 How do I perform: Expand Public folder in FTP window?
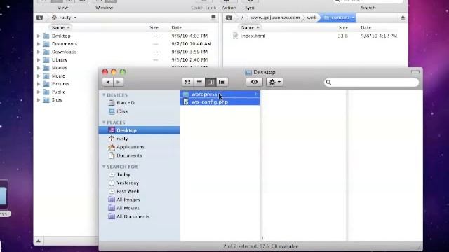point(39,92)
